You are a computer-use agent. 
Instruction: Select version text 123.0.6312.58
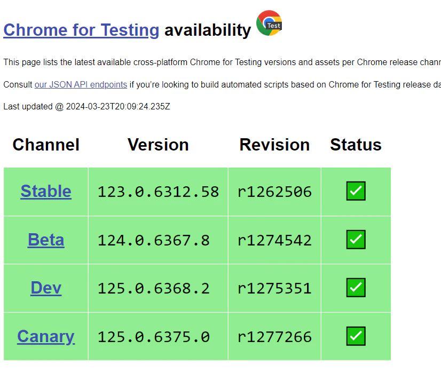point(158,192)
